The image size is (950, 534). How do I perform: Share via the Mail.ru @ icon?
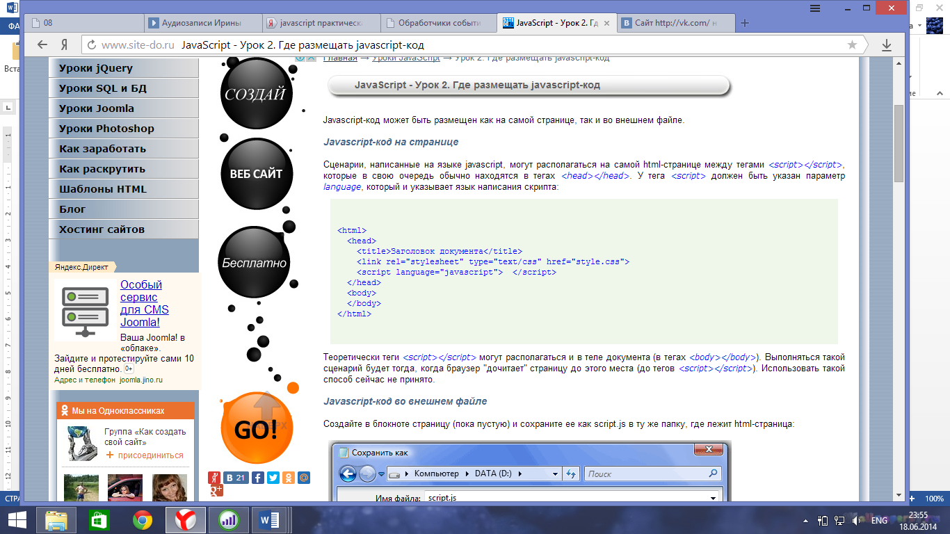pos(303,478)
